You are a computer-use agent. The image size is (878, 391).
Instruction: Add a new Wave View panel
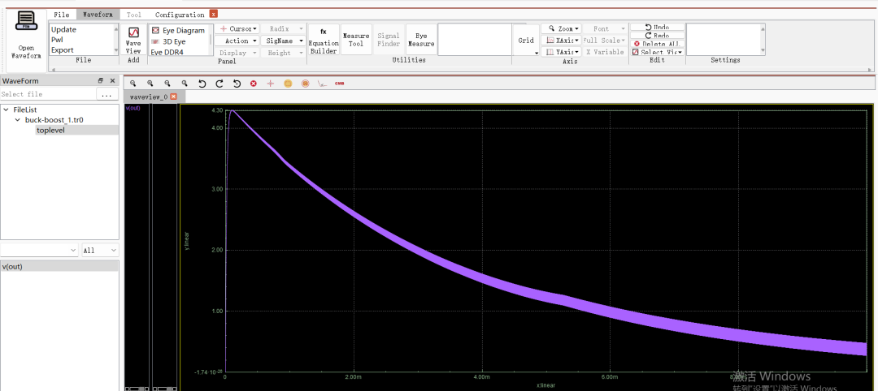click(133, 41)
